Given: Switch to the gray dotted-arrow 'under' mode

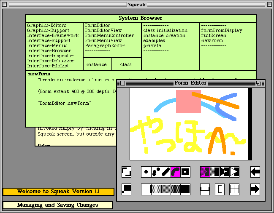Looking at the screenshot, I should pyautogui.click(x=215, y=172).
